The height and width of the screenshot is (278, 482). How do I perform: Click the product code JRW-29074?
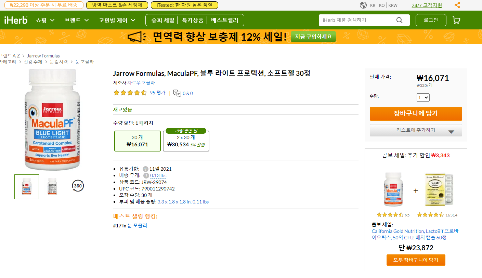154,182
